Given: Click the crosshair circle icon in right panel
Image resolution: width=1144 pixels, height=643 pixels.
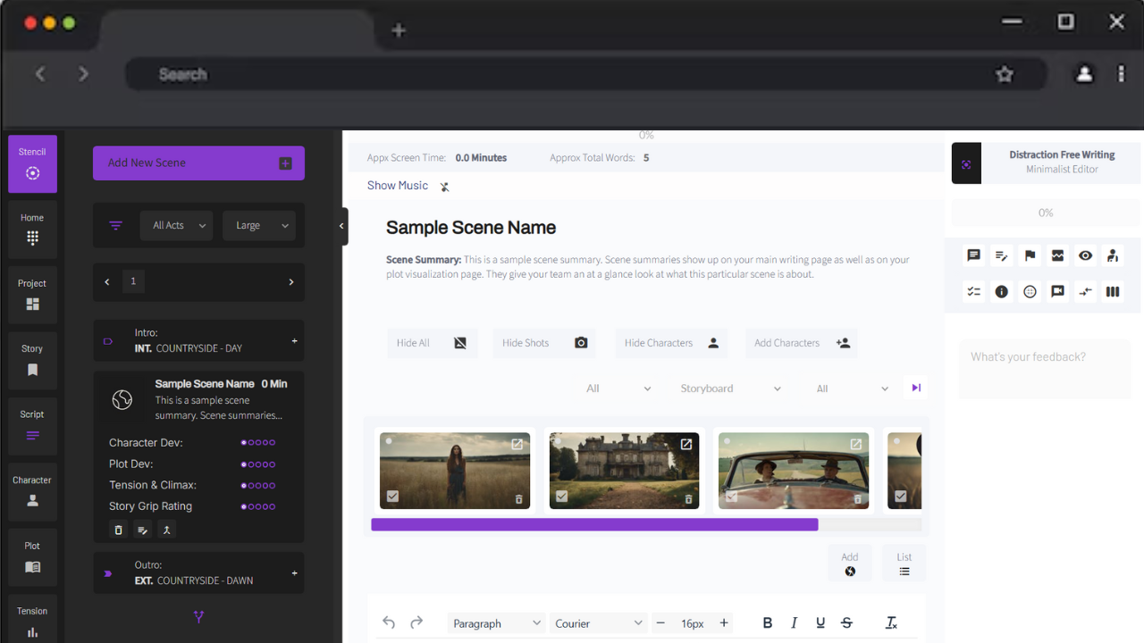Looking at the screenshot, I should point(1030,291).
